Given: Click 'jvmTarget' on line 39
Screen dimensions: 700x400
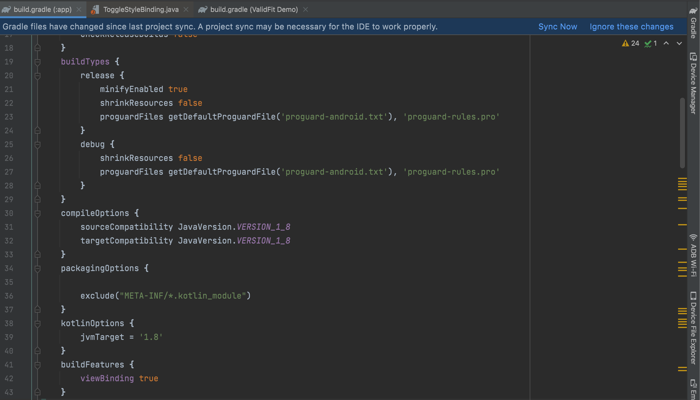Looking at the screenshot, I should [102, 337].
